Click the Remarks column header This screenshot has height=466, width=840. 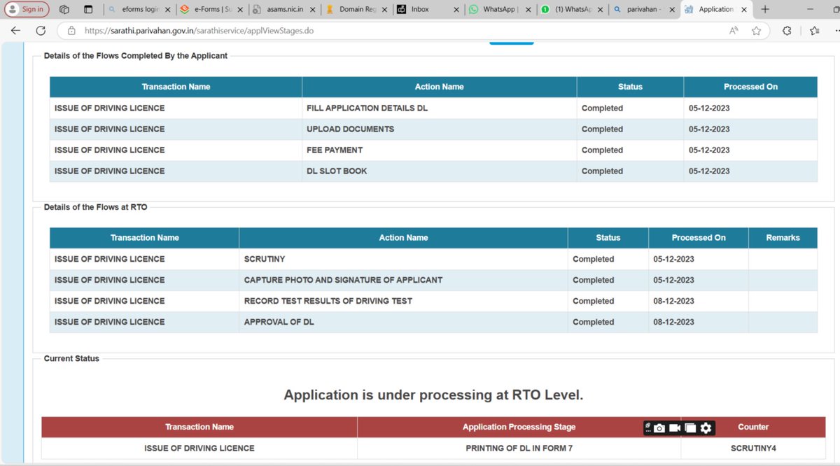click(x=783, y=238)
